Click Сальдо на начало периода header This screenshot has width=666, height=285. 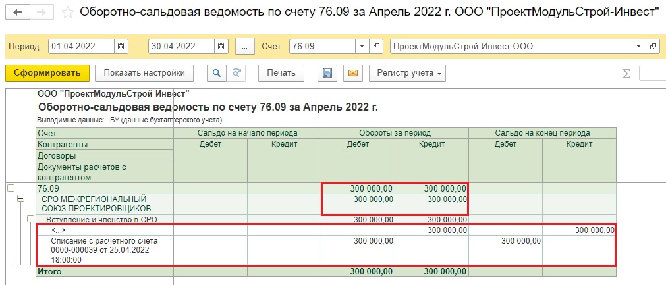pos(247,133)
